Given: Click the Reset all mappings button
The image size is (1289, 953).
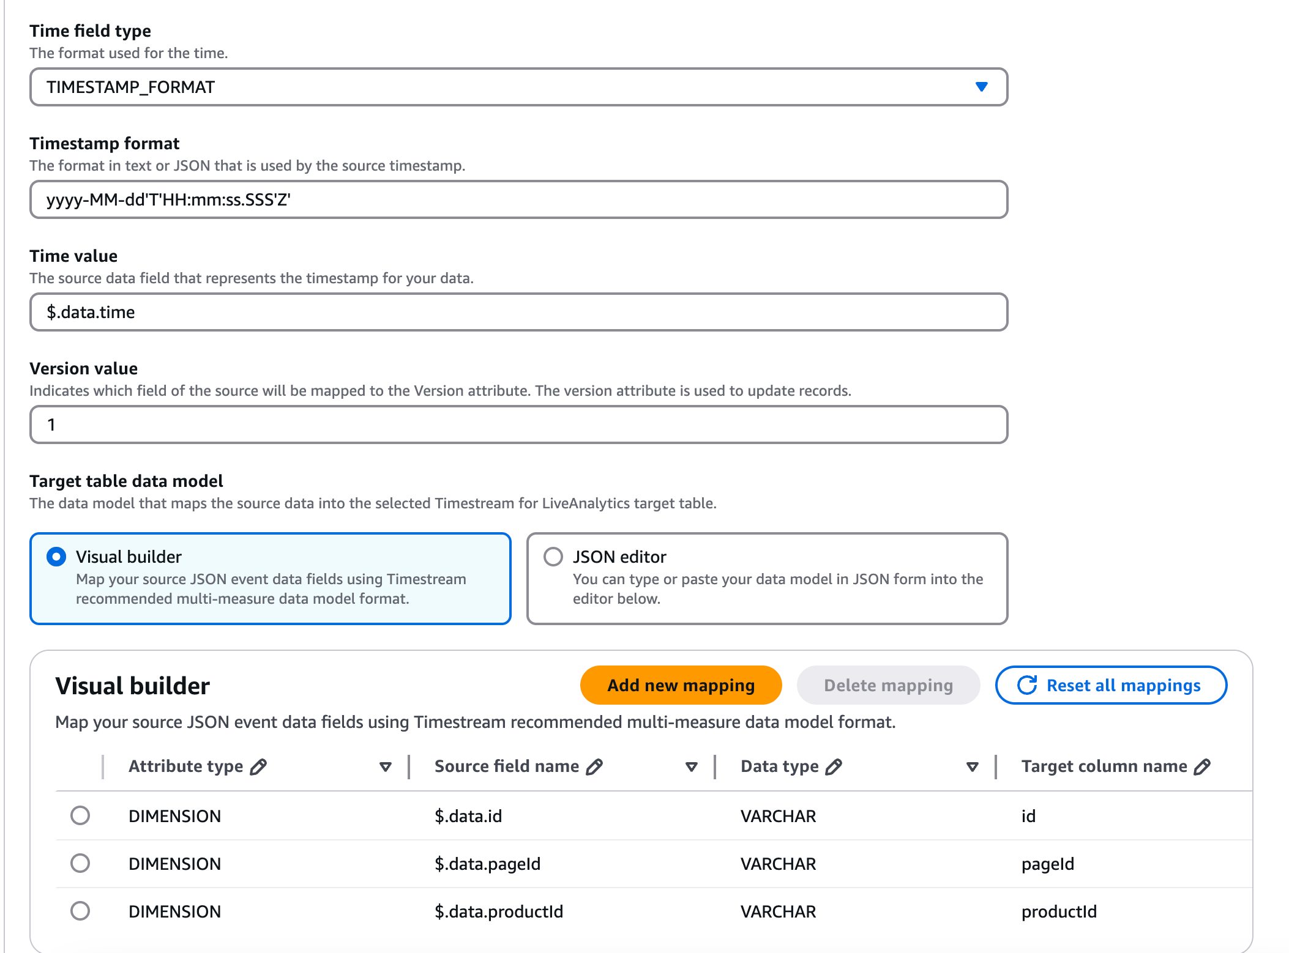Looking at the screenshot, I should point(1111,685).
